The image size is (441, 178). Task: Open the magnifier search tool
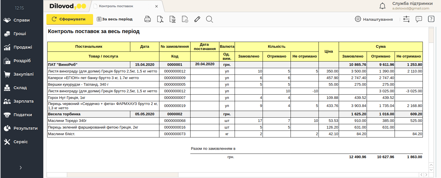coord(210,19)
